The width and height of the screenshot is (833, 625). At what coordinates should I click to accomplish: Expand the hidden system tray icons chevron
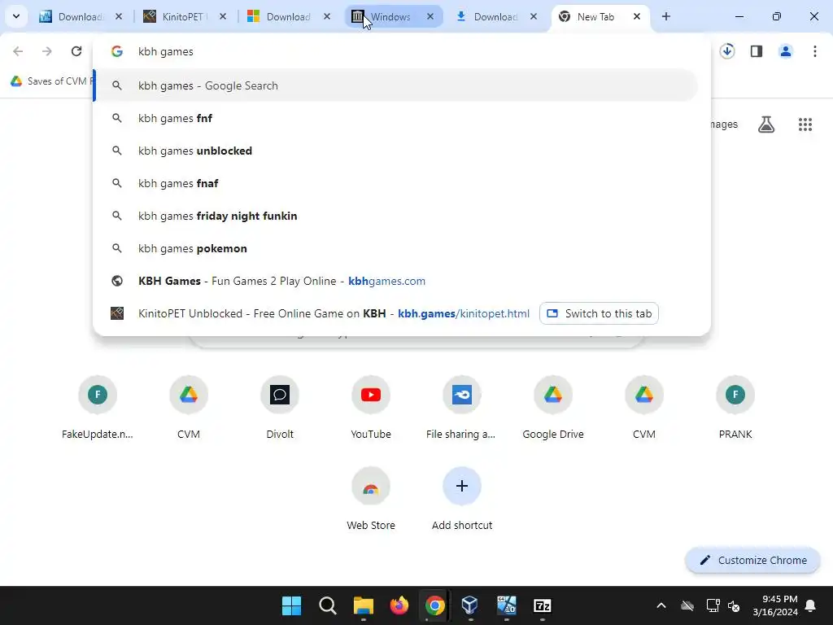(661, 605)
